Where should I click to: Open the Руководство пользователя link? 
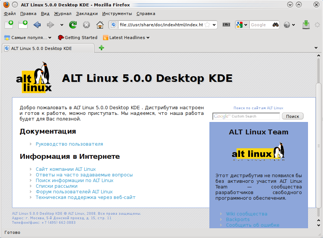coord(69,144)
